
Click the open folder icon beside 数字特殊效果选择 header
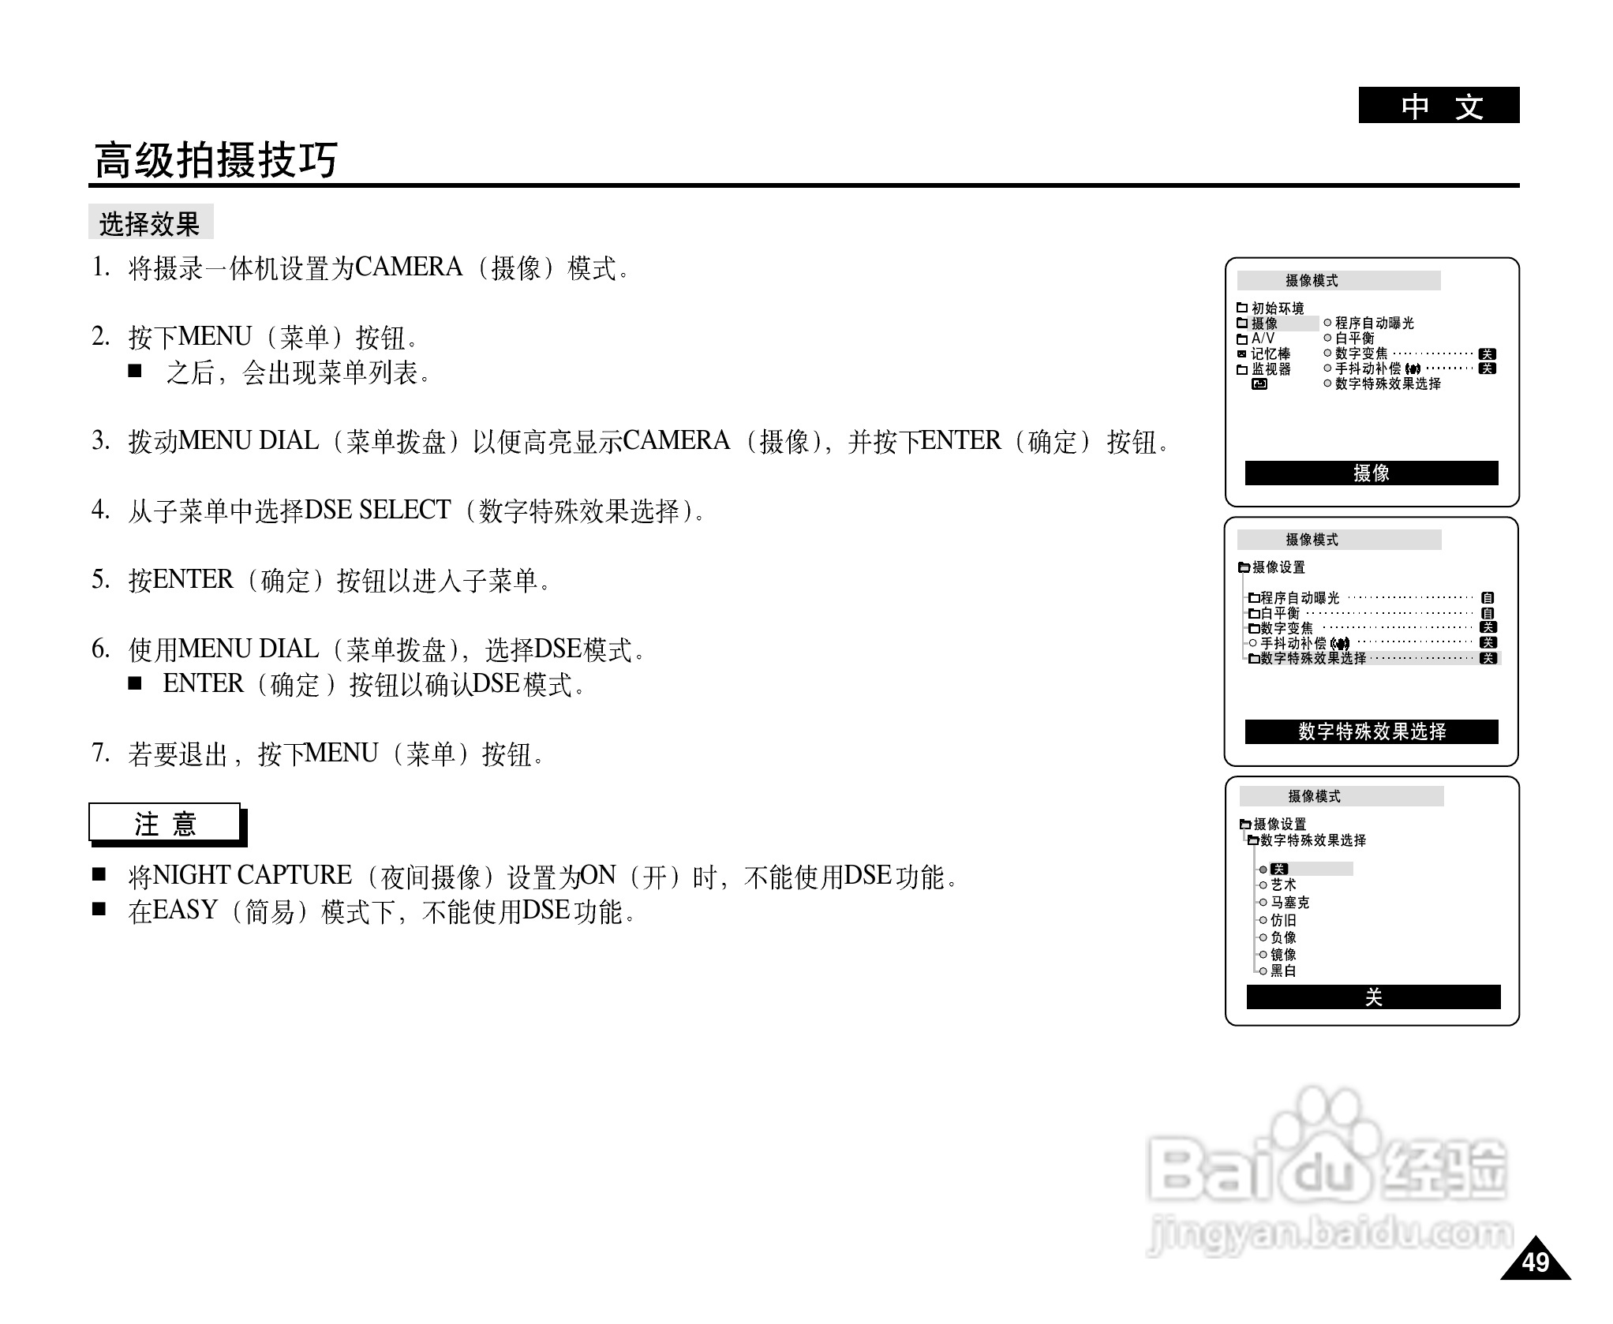click(1253, 841)
